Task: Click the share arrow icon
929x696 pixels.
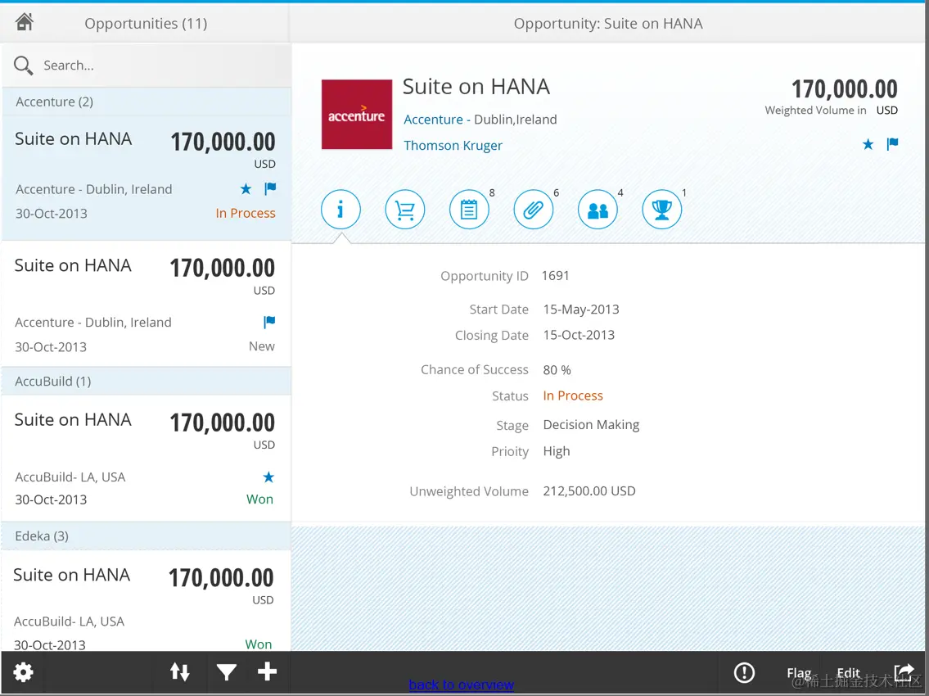Action: [904, 671]
